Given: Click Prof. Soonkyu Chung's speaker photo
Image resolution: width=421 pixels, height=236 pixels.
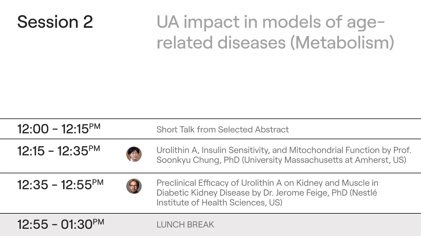Looking at the screenshot, I should 134,154.
